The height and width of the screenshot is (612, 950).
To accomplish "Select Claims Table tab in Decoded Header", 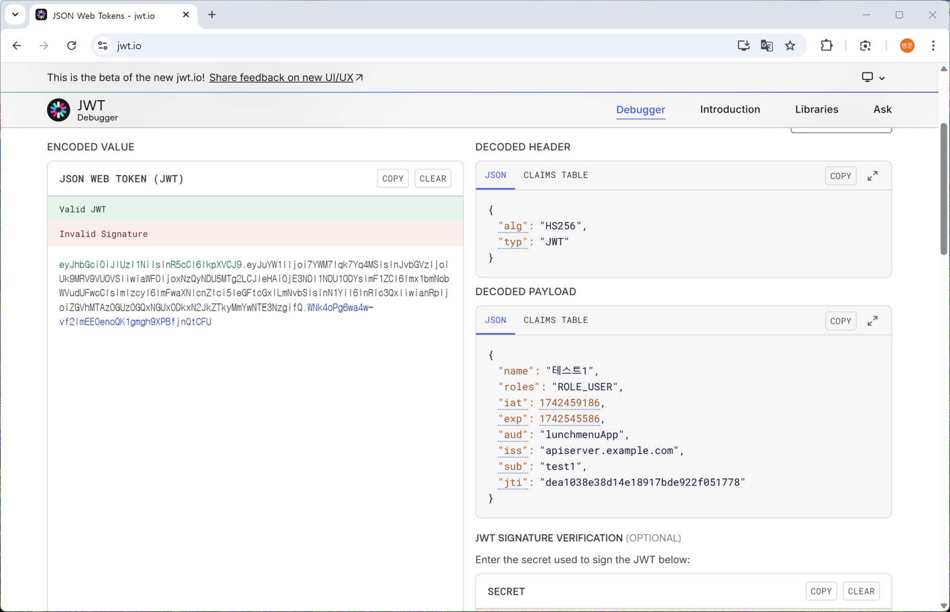I will [x=555, y=176].
